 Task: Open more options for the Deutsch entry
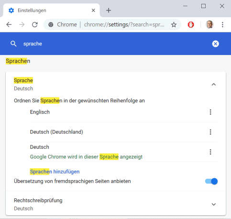pos(210,152)
